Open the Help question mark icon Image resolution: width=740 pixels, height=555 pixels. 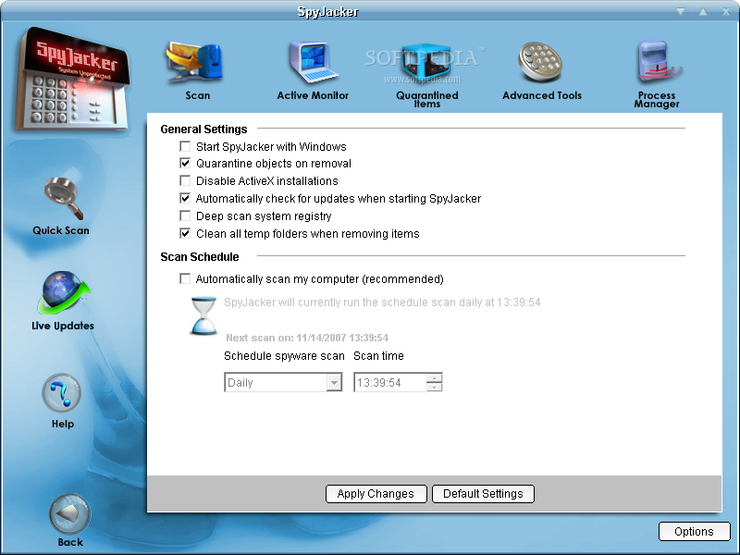62,392
